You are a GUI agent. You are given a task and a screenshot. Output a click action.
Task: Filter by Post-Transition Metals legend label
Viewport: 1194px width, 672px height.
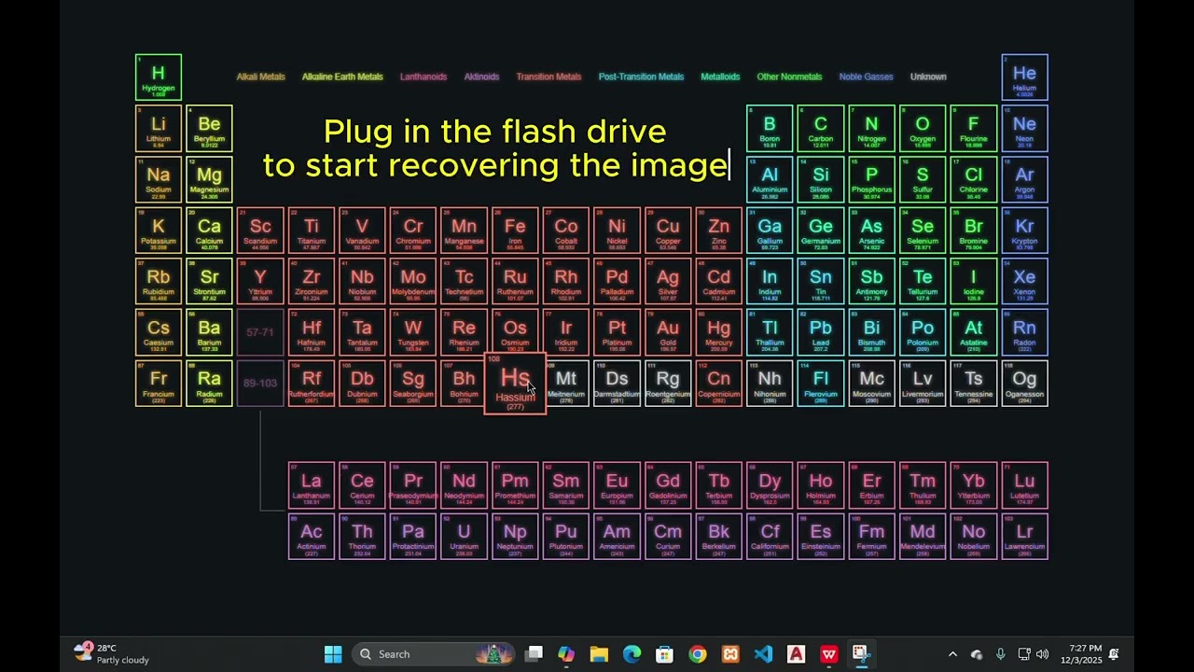641,77
